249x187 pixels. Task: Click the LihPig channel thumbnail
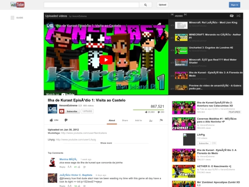[189, 139]
